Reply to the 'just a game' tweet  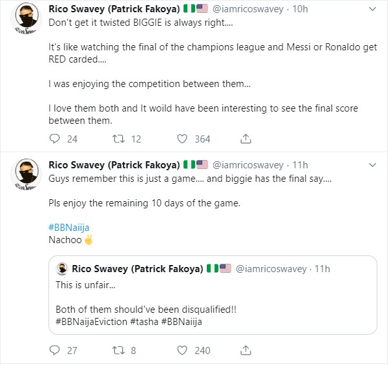pos(54,350)
